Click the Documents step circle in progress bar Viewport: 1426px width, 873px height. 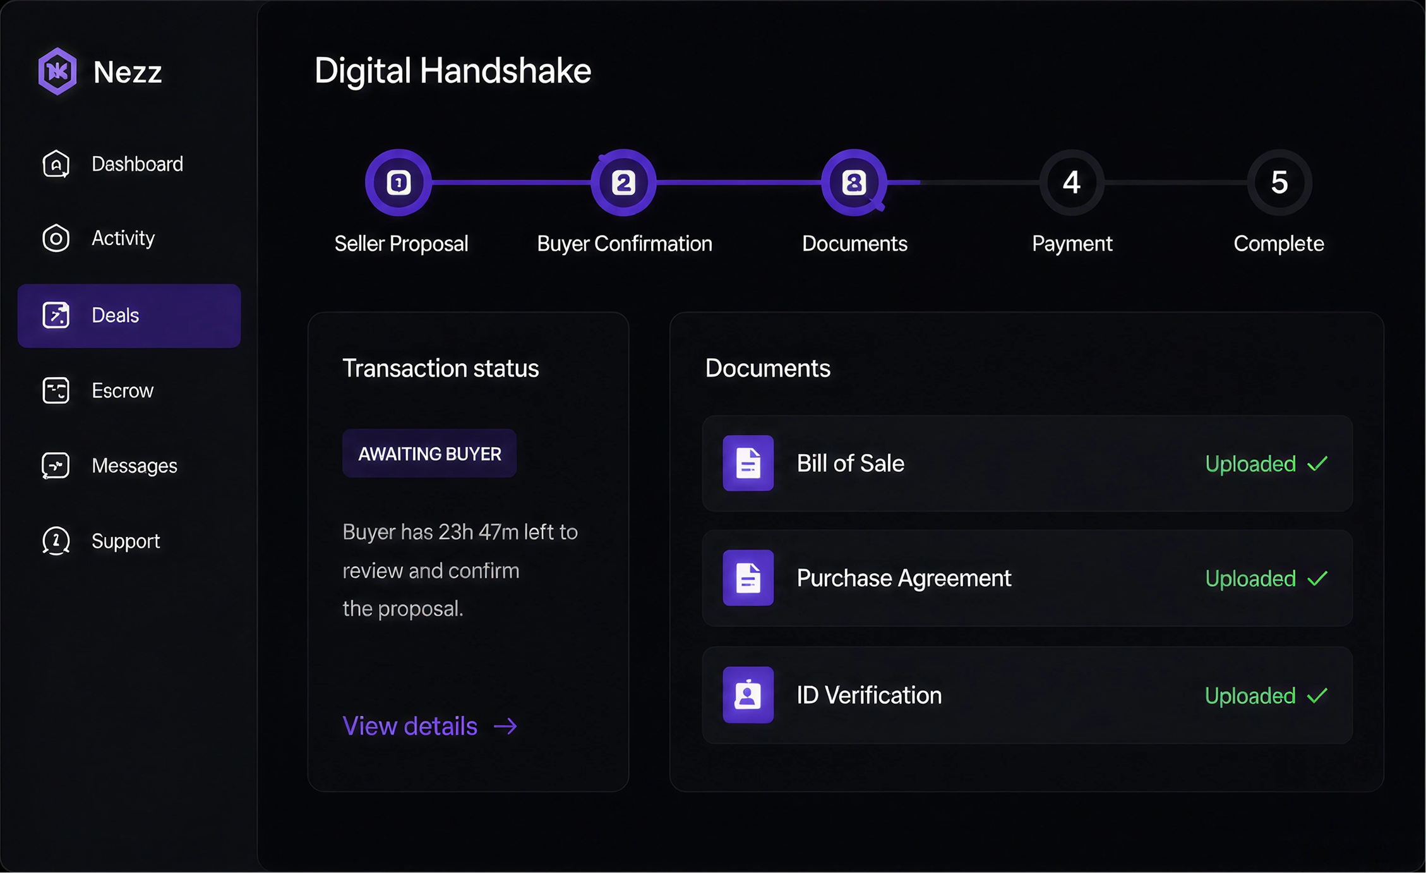[x=854, y=183]
